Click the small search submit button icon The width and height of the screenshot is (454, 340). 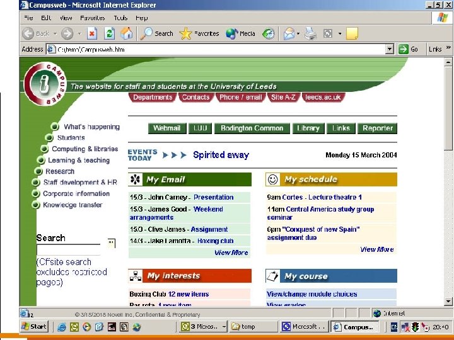(x=112, y=243)
